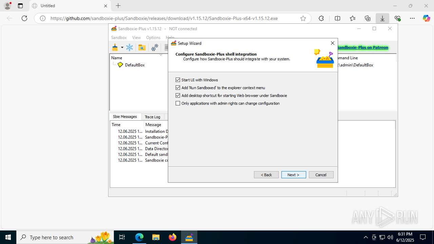Click the Cleanup broom icon in Sandboxie toolbar
Viewport: 434px width, 244px height.
(115, 47)
